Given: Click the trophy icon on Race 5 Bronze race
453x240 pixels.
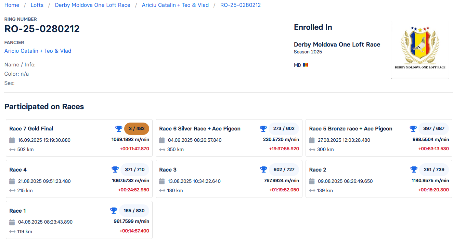Looking at the screenshot, I should [413, 129].
